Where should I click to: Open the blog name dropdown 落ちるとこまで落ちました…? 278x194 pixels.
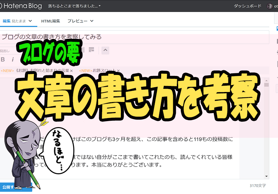(74, 6)
